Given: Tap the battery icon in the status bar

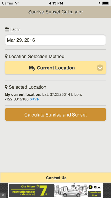Looking at the screenshot, I should point(106,3).
